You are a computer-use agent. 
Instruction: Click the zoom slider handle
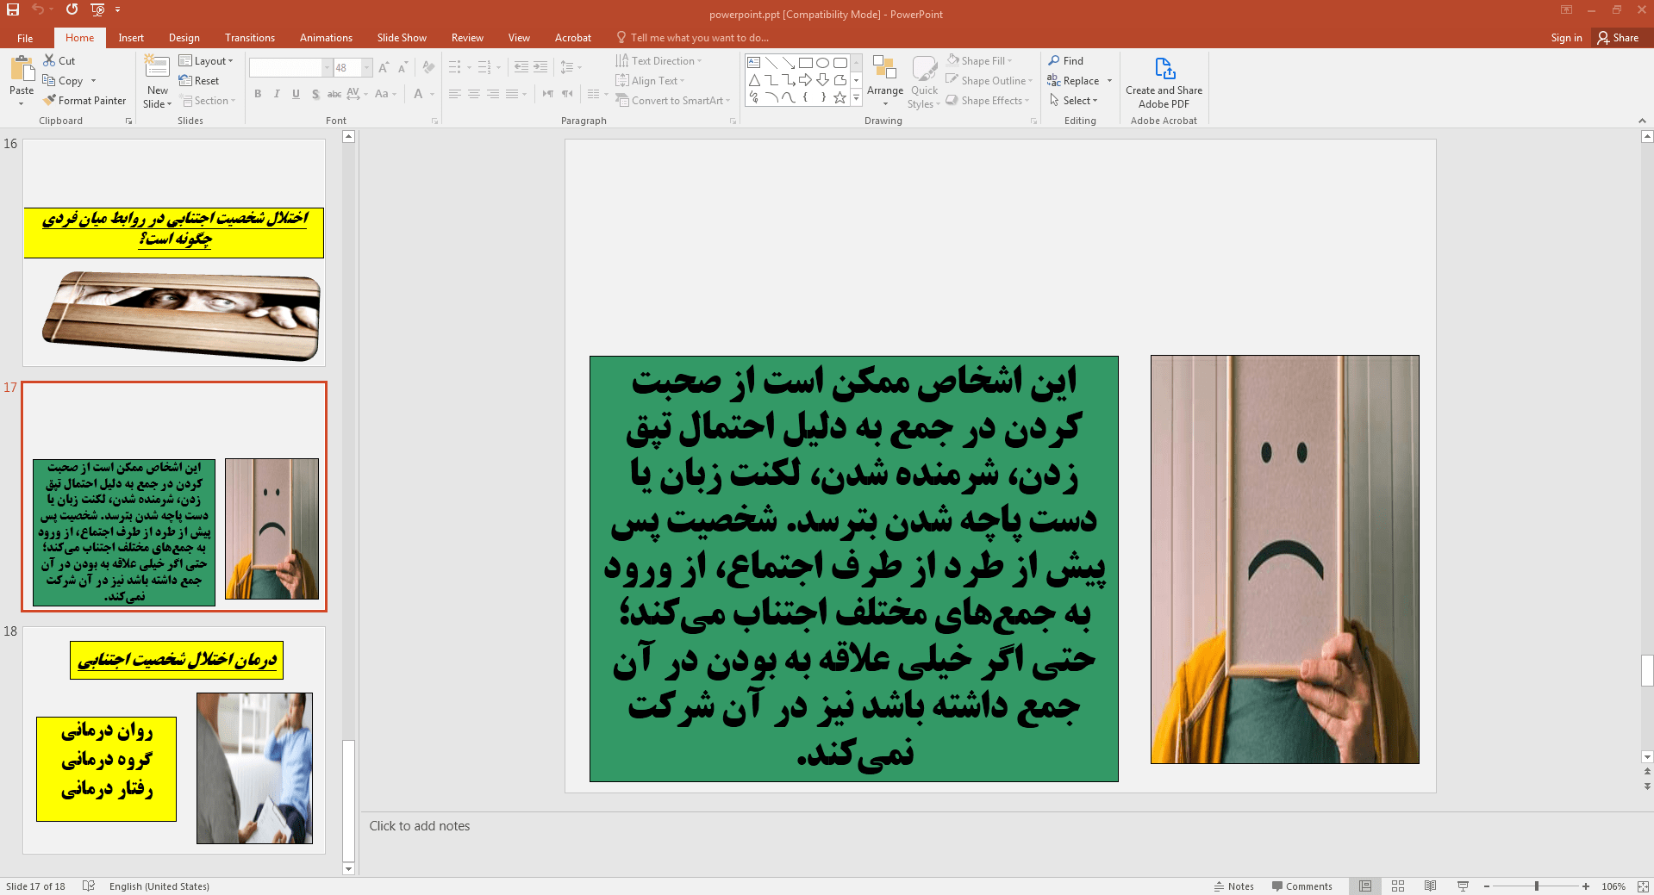[1537, 886]
